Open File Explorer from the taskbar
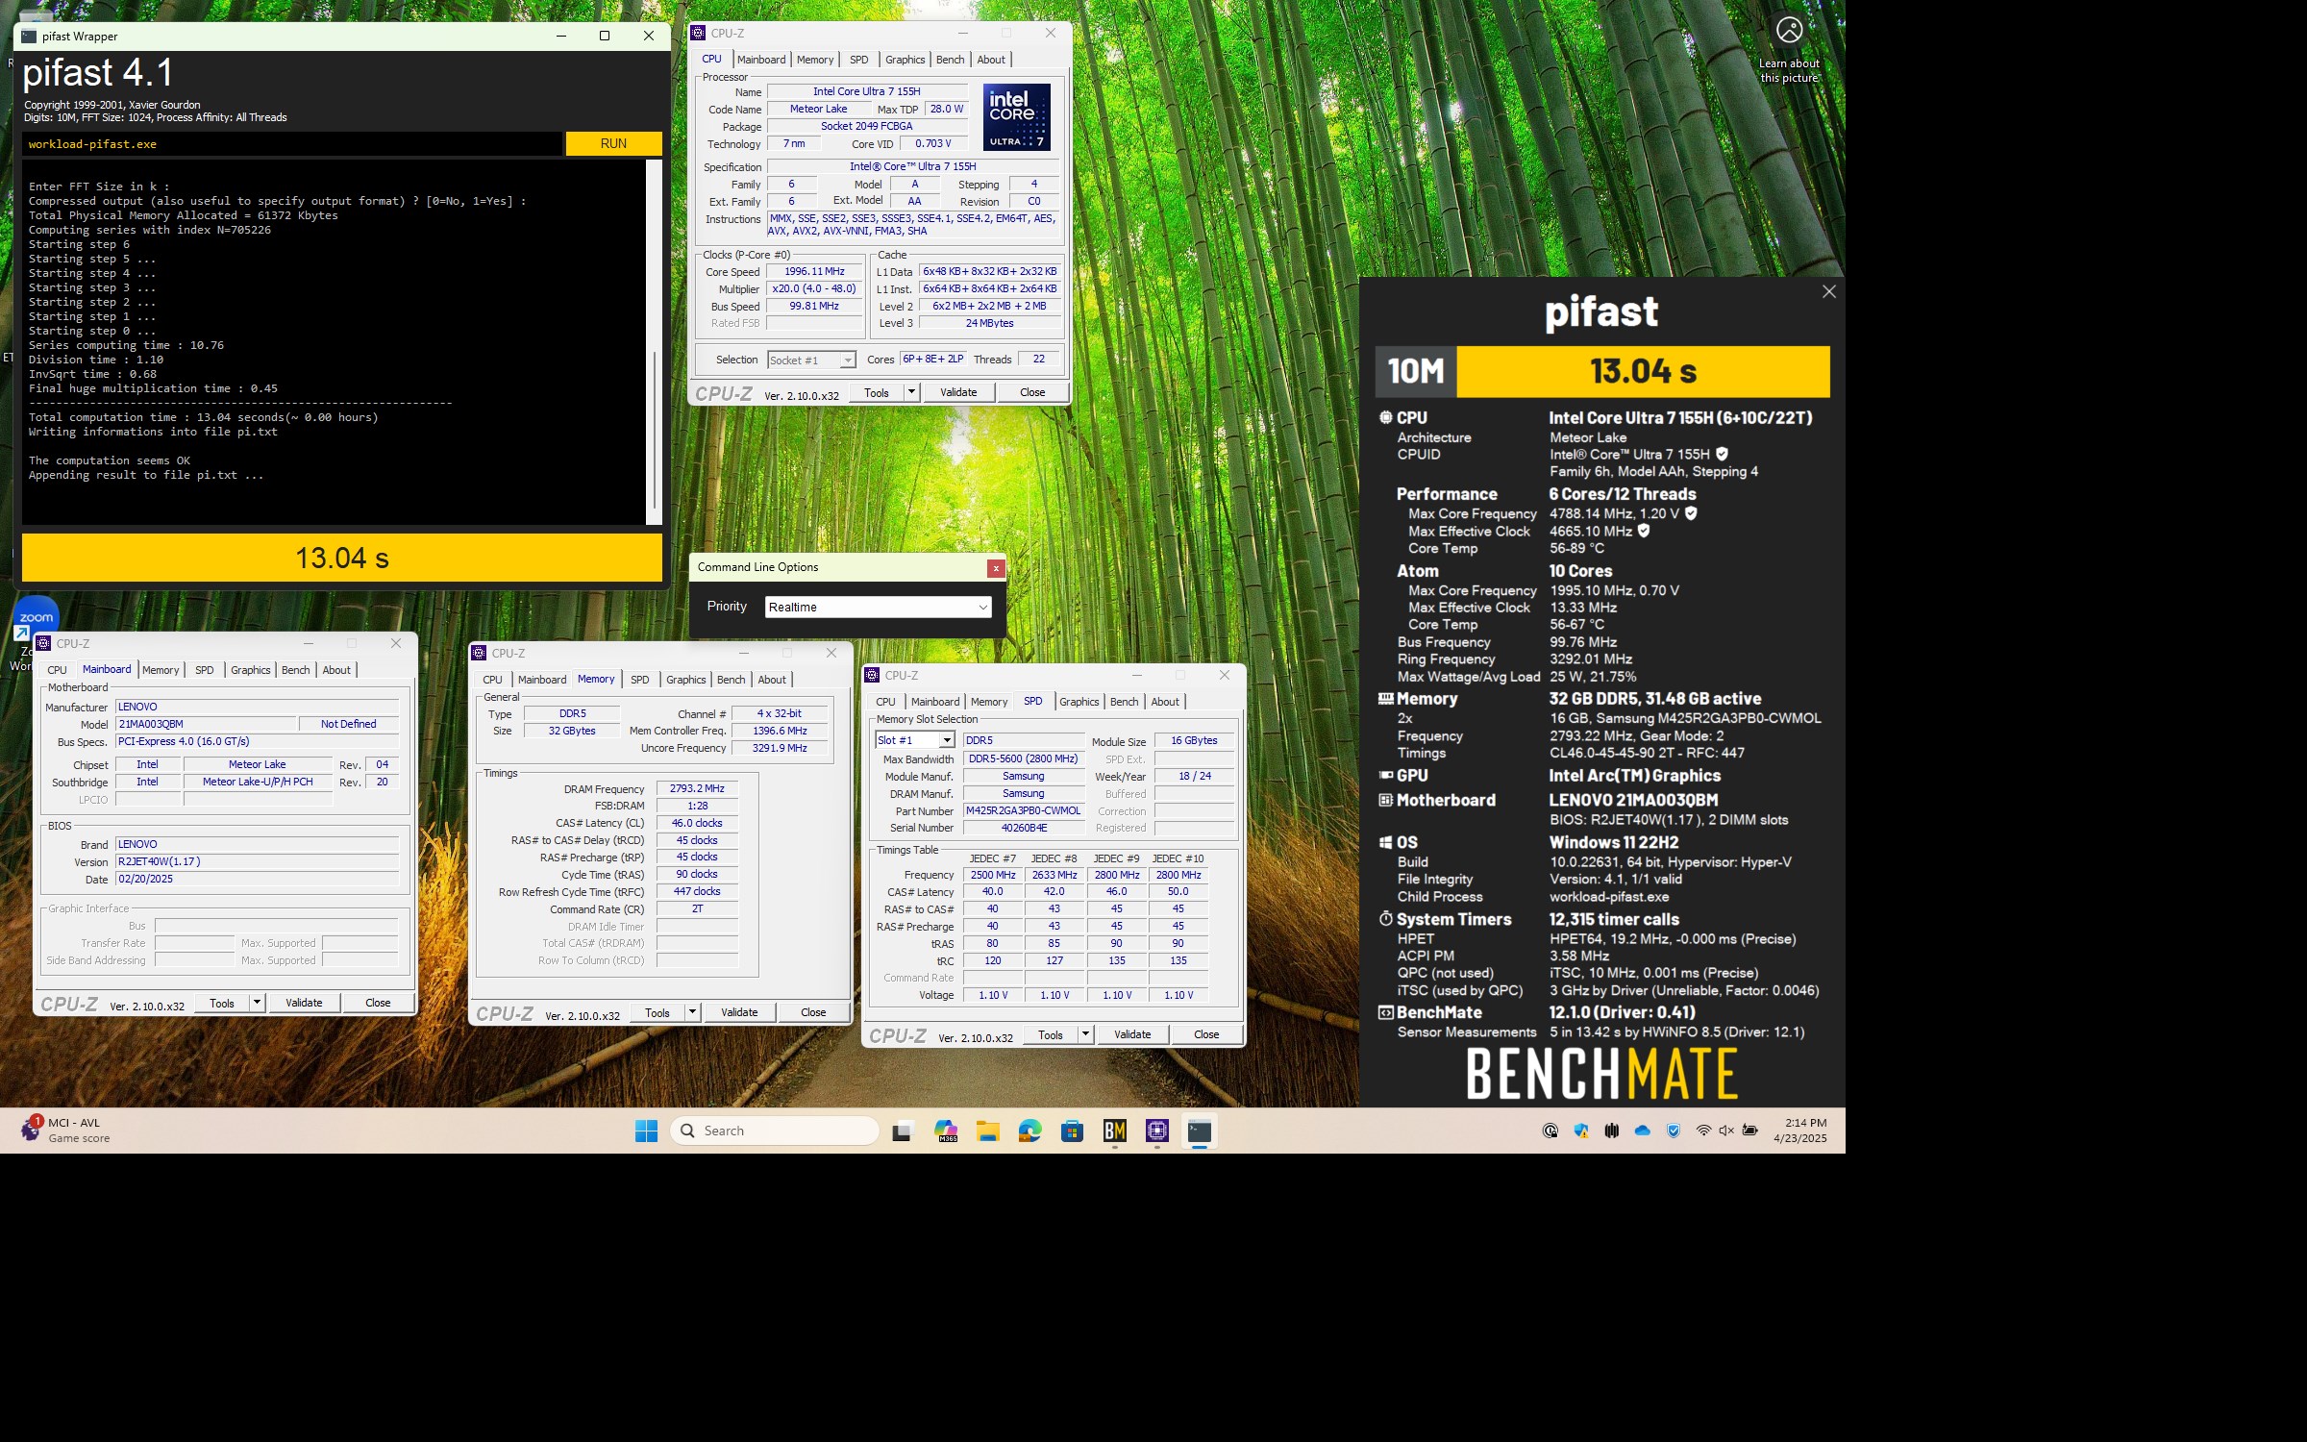Screen dimensions: 2307x1442 tap(988, 1131)
